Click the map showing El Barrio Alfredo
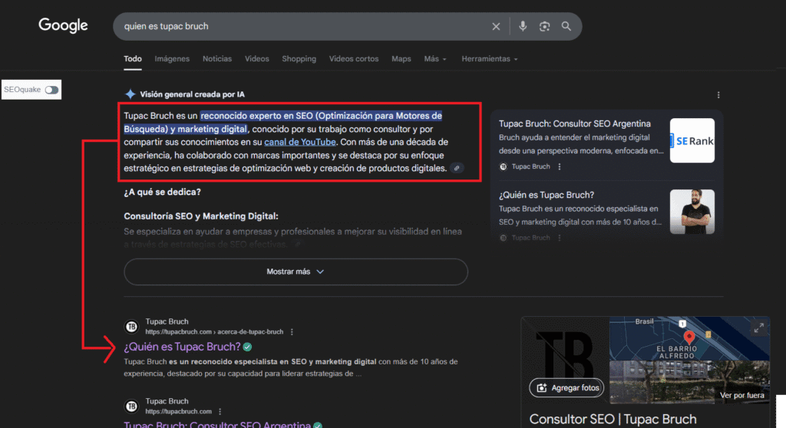 pyautogui.click(x=689, y=338)
